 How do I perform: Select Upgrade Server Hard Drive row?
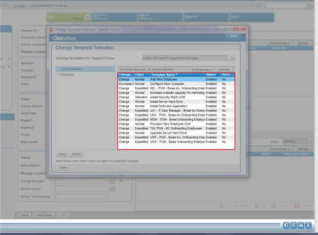tap(176, 133)
